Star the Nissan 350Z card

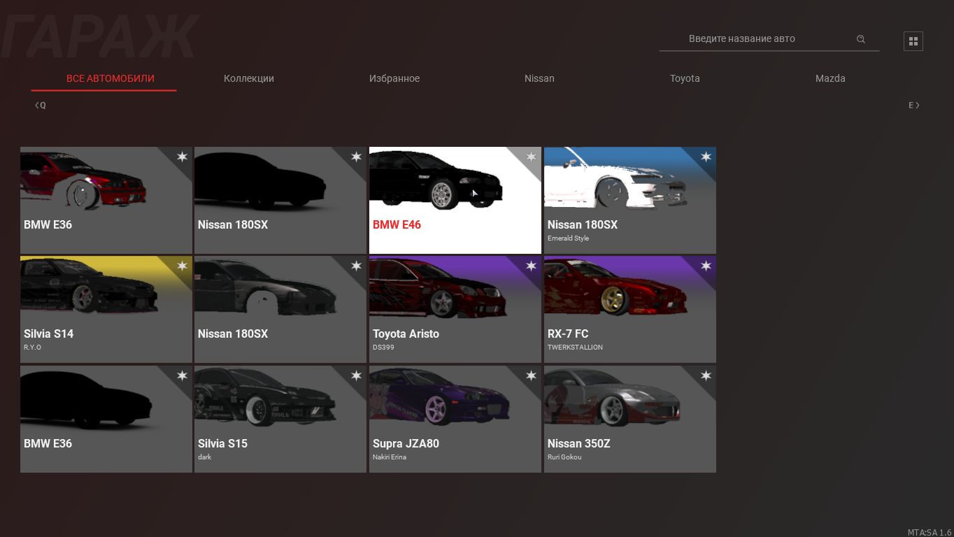(706, 375)
